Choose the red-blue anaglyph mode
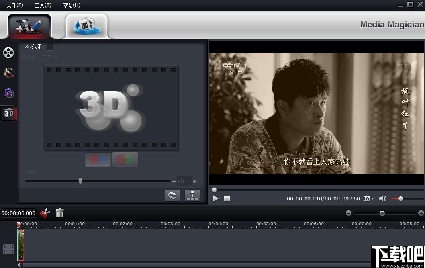Viewport: 425px width, 268px height. pyautogui.click(x=98, y=159)
